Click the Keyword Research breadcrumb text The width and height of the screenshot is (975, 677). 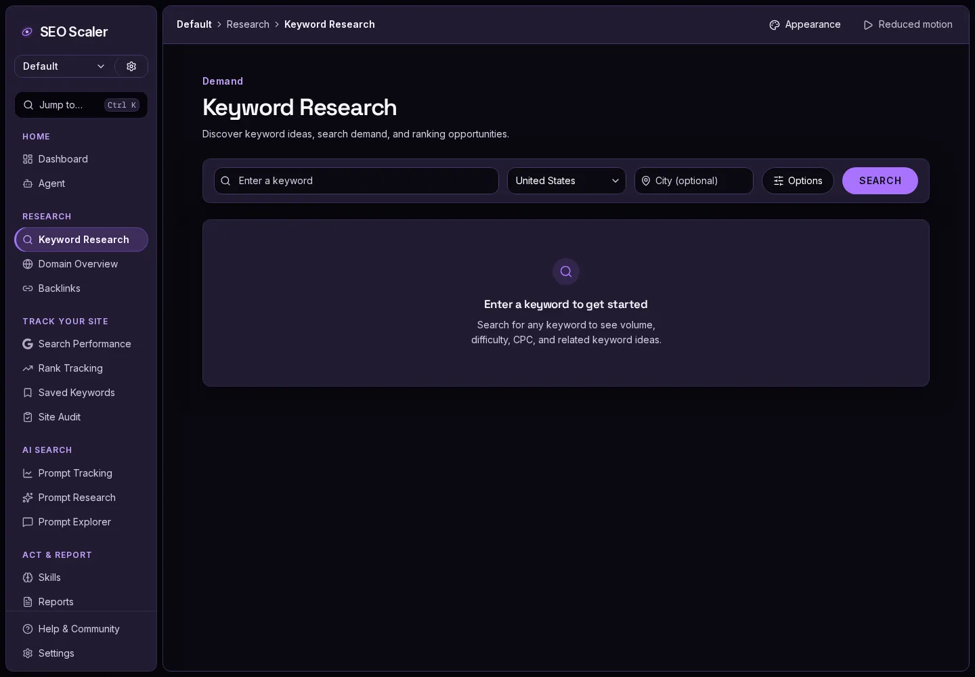(330, 24)
